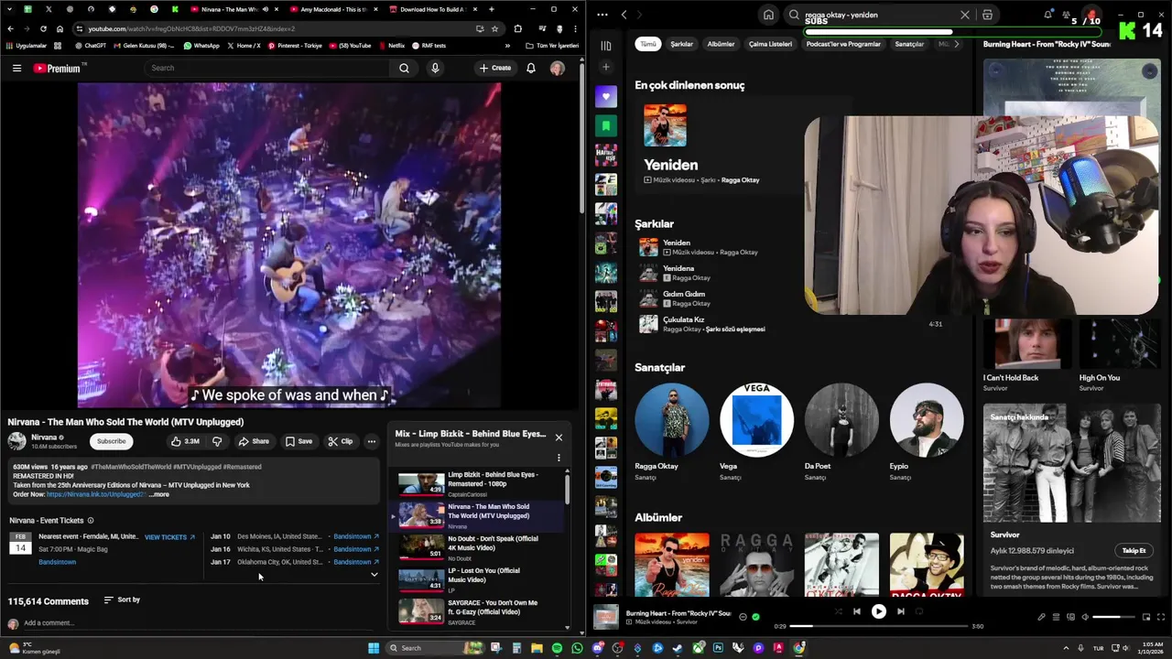Open the Ragga Oktay artist card

click(x=671, y=432)
